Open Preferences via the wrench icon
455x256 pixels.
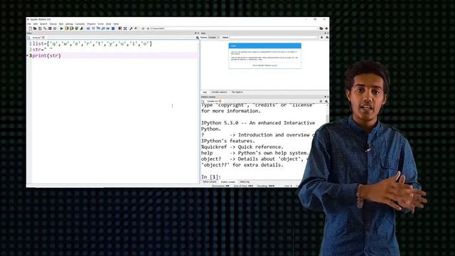pos(131,28)
